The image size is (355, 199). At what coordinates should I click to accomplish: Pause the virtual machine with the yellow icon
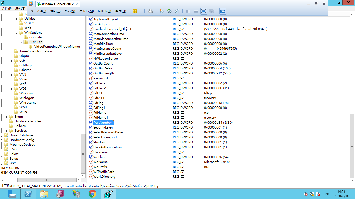[x=135, y=11]
